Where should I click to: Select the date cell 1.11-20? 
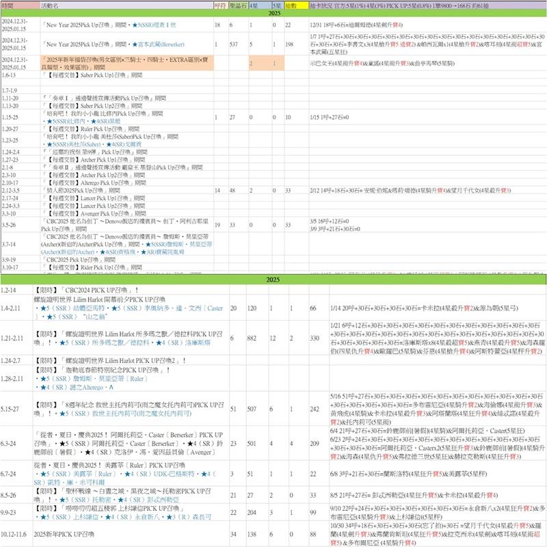(21, 98)
